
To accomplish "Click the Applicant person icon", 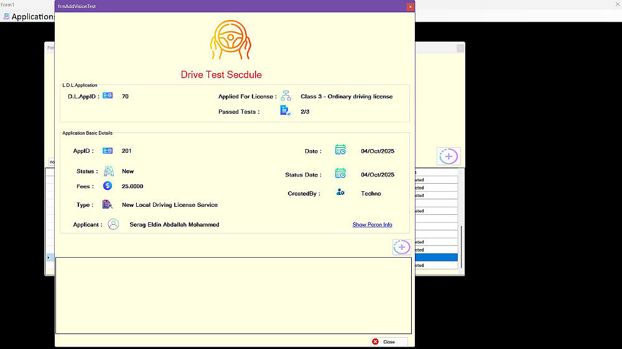I will coord(113,224).
